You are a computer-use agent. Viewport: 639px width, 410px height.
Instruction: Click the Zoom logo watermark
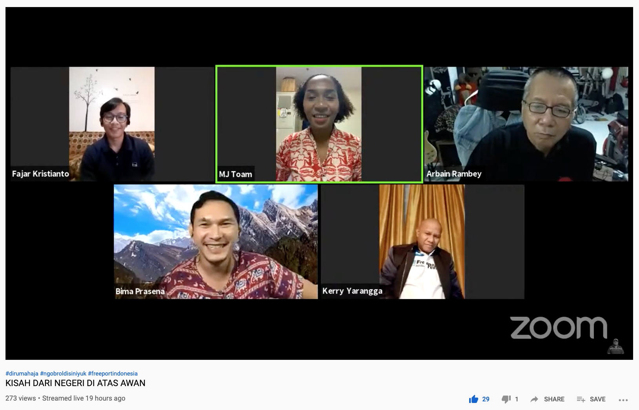[558, 328]
